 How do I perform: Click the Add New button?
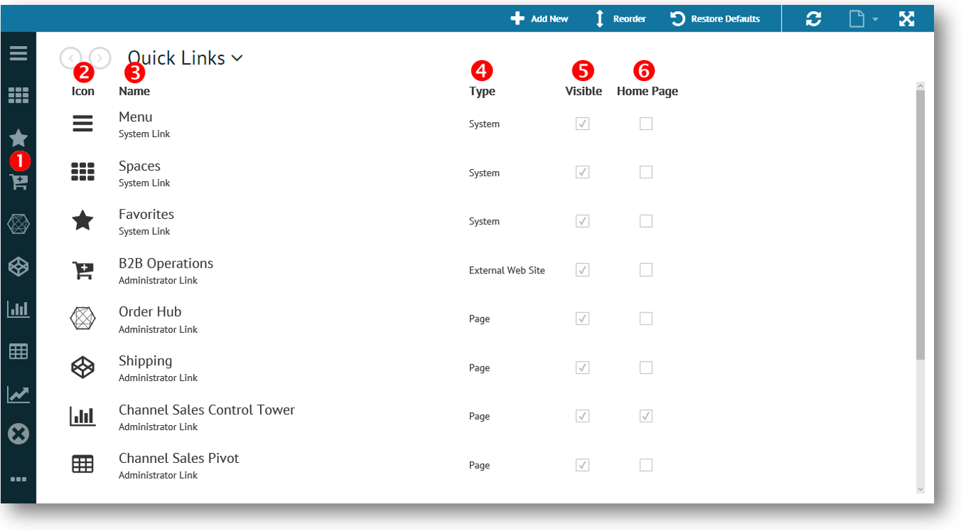click(x=539, y=19)
